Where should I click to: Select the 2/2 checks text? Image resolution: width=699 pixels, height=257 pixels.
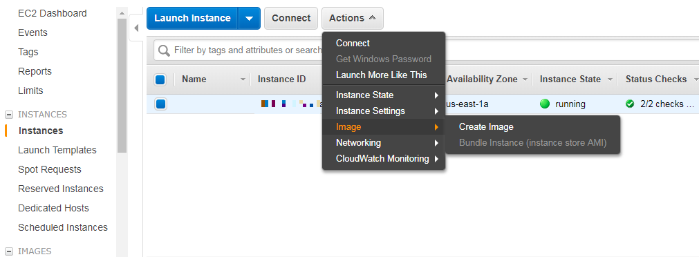tap(667, 104)
